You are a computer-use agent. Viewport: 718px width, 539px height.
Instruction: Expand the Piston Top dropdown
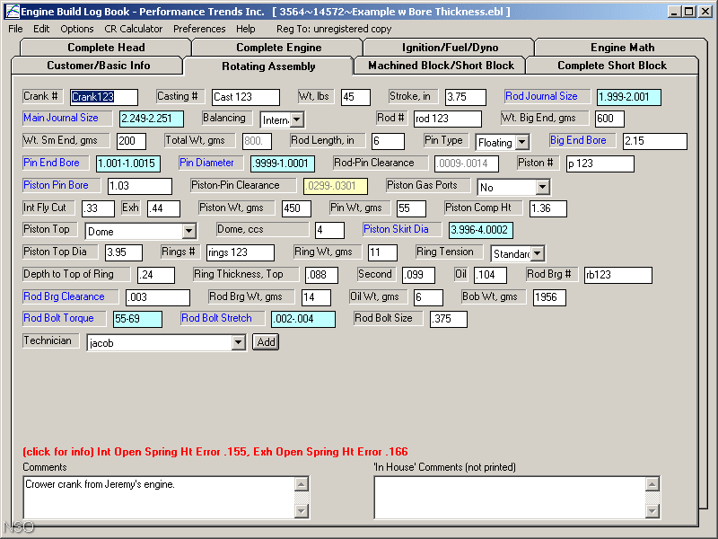[189, 232]
